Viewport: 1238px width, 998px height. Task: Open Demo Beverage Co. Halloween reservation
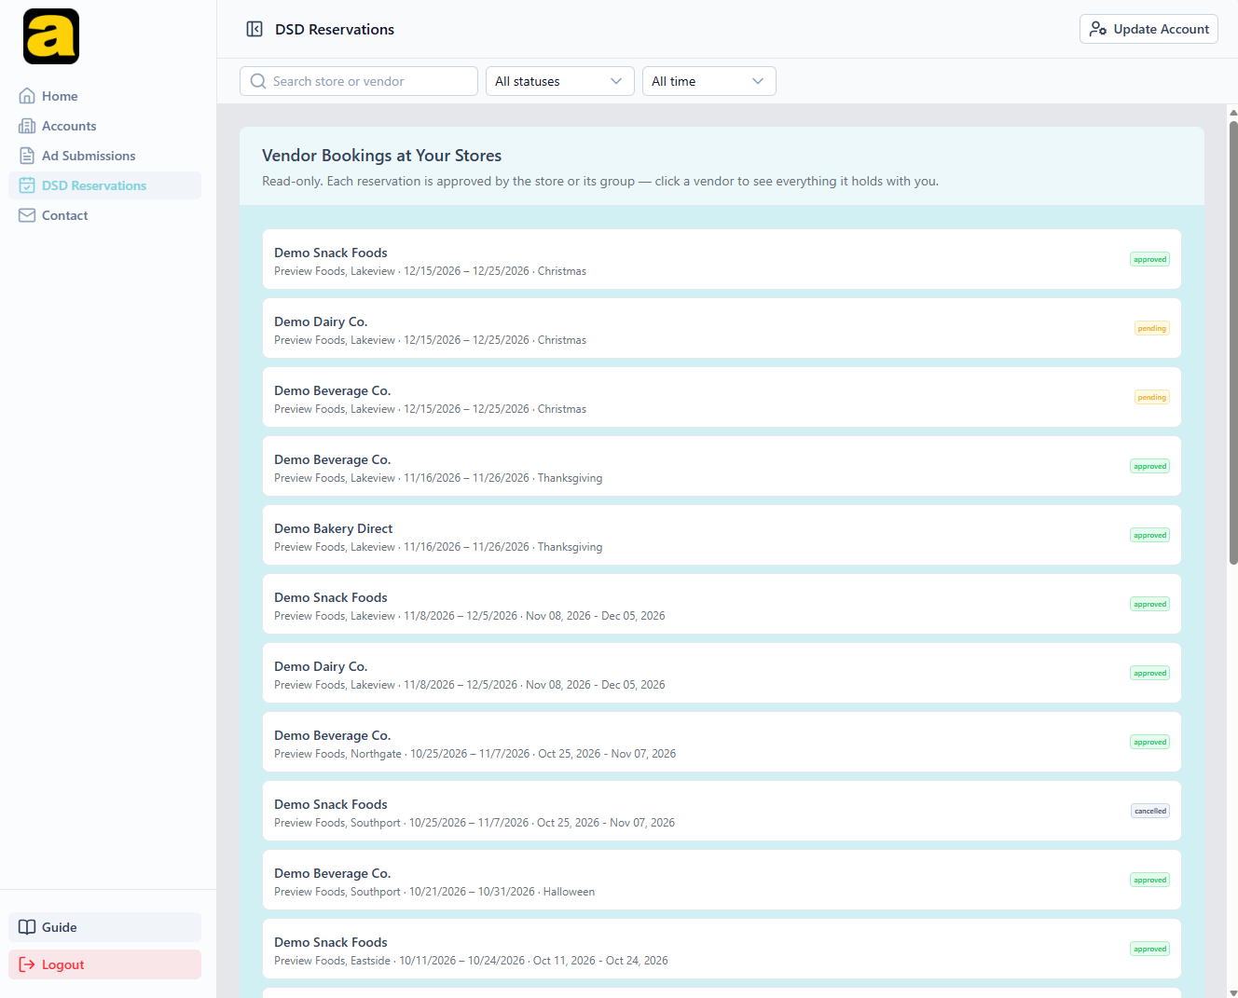pyautogui.click(x=722, y=880)
